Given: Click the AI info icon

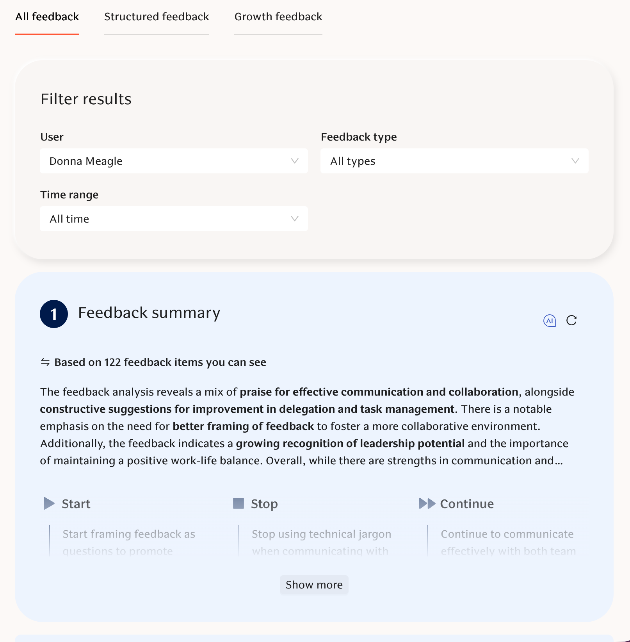Looking at the screenshot, I should pyautogui.click(x=550, y=321).
